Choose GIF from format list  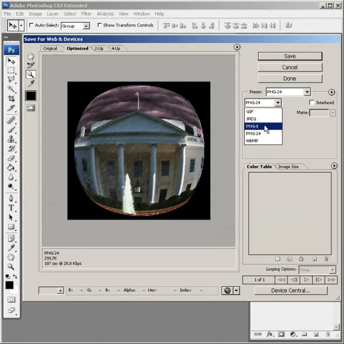click(263, 112)
